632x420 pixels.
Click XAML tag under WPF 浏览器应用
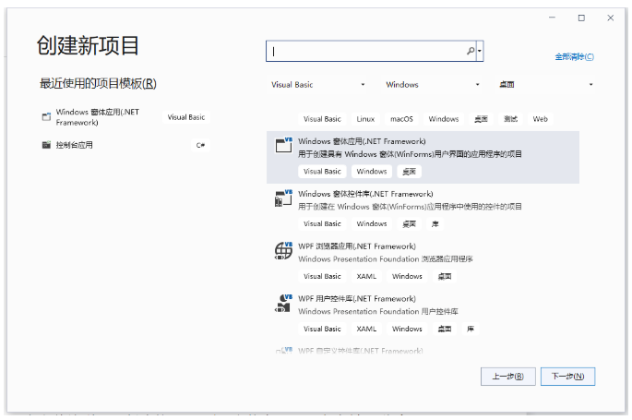(x=366, y=277)
